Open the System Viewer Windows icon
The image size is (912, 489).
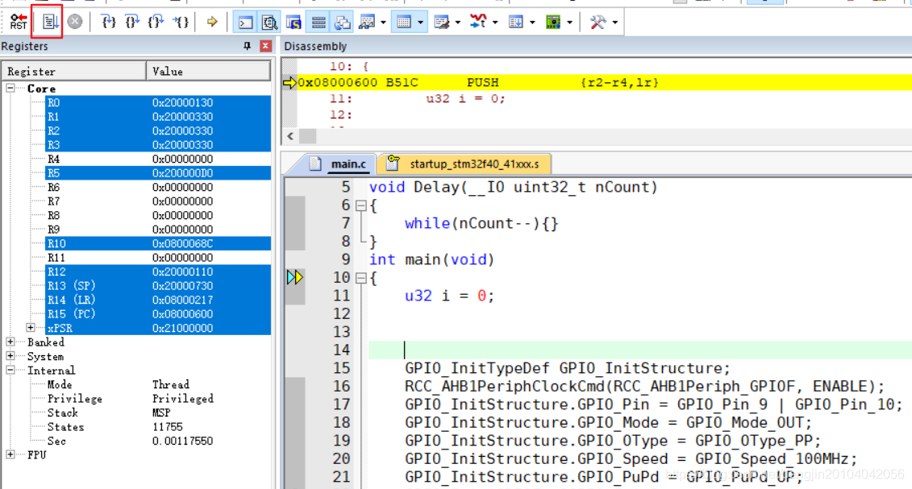552,23
